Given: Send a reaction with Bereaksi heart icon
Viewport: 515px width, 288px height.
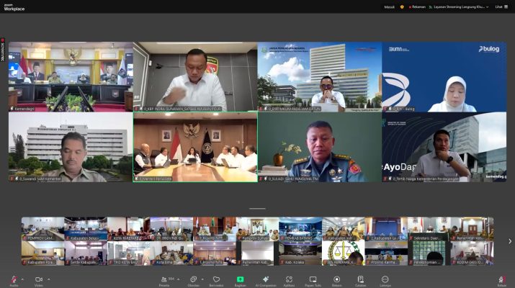Looking at the screenshot, I should 216,279.
